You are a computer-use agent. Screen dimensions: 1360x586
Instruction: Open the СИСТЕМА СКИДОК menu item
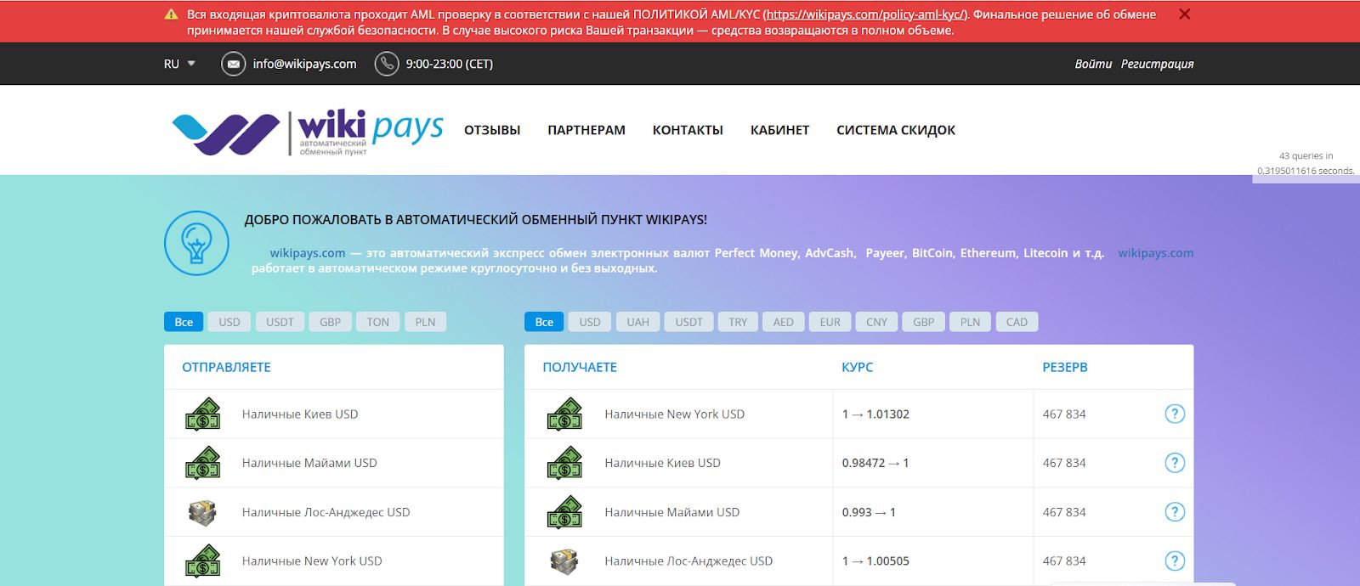click(896, 130)
